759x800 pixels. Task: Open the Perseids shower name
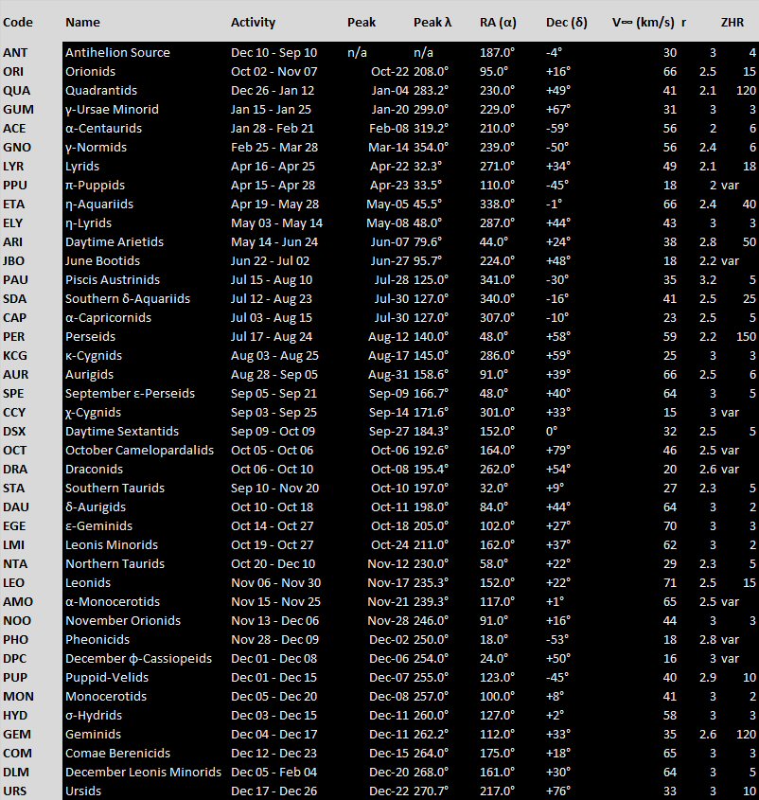90,336
